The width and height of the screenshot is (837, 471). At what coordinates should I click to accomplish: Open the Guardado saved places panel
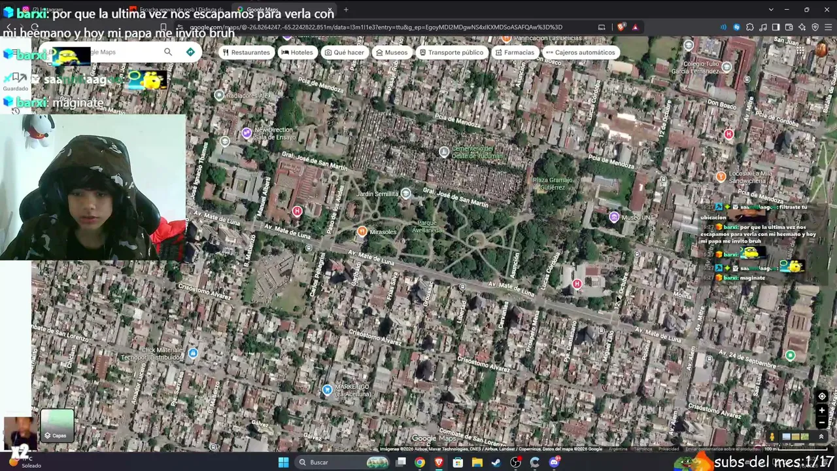[x=16, y=82]
